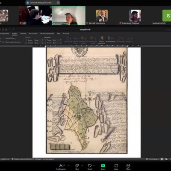
Task: Select the active speaker video tile
Action: [68, 15]
